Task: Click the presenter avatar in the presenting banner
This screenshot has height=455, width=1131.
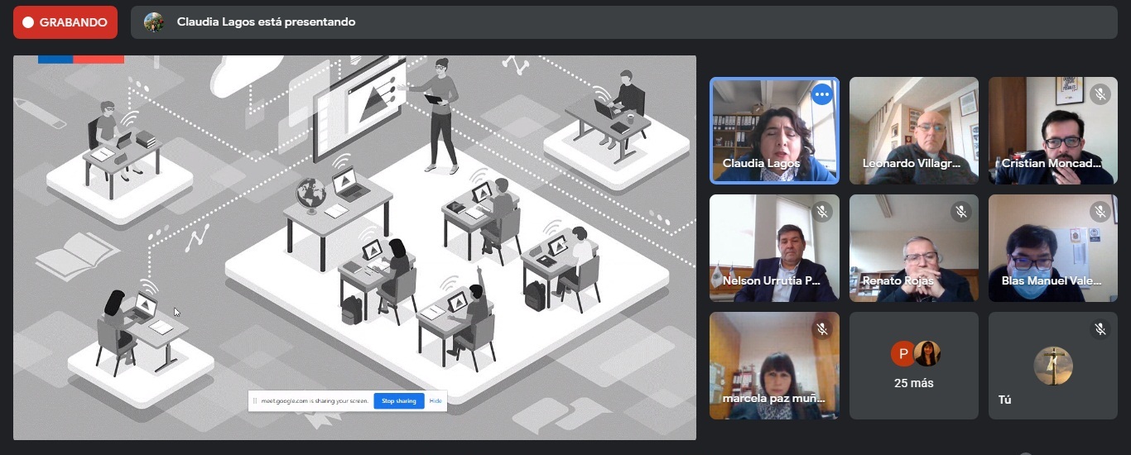Action: (154, 22)
